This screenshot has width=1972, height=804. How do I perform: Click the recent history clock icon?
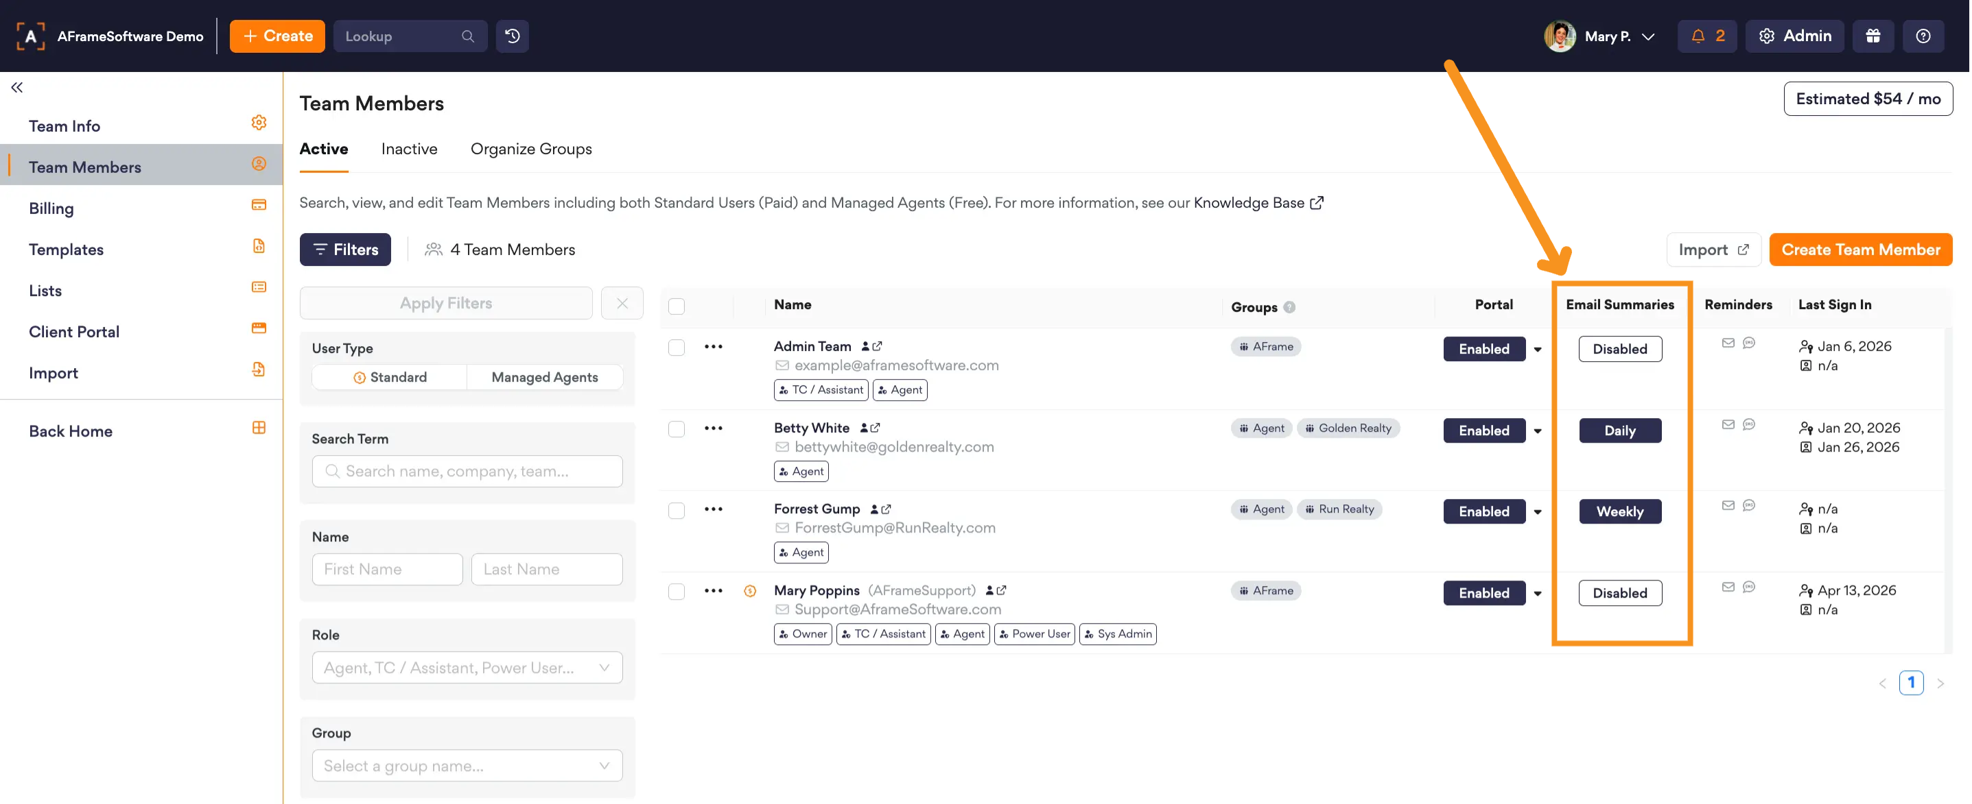512,36
